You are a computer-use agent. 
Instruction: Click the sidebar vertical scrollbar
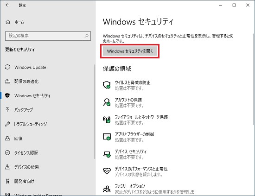point(95,112)
